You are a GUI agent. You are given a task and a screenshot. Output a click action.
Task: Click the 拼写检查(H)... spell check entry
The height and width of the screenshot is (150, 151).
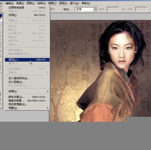tap(27, 50)
